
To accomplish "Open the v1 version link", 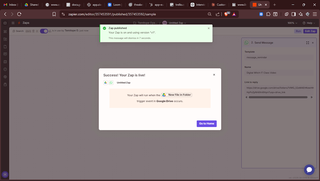I will (x=49, y=31).
